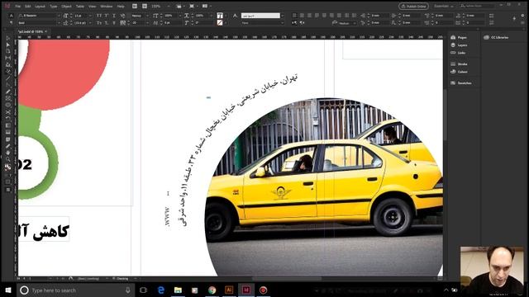The height and width of the screenshot is (297, 529).
Task: Open the CC Libraries panel
Action: tap(496, 37)
